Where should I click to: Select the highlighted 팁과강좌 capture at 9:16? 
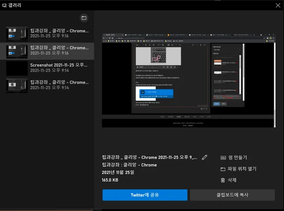pos(47,51)
